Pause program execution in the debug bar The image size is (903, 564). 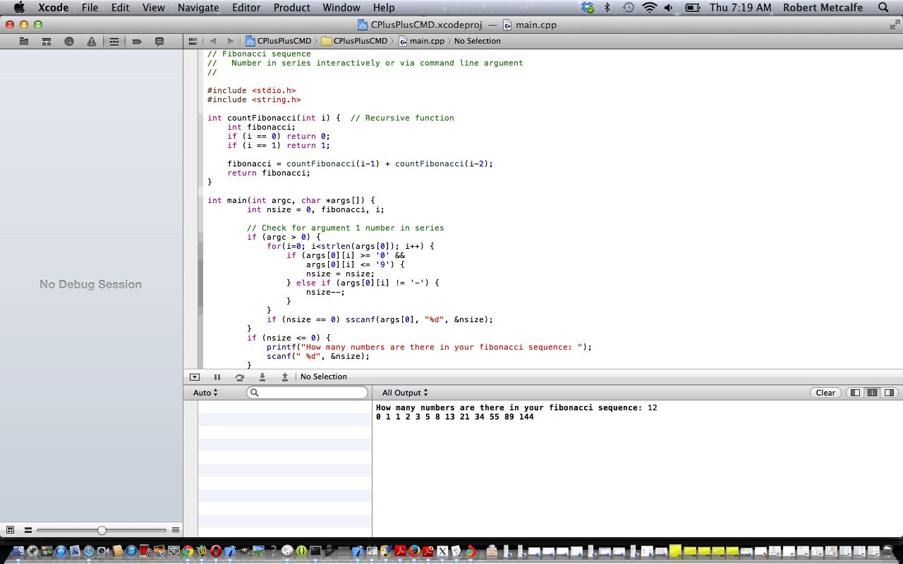[x=217, y=377]
